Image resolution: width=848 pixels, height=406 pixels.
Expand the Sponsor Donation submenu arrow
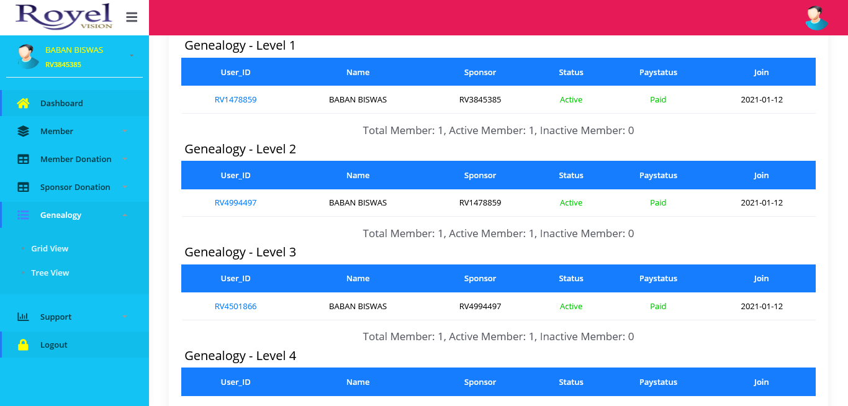pyautogui.click(x=125, y=187)
